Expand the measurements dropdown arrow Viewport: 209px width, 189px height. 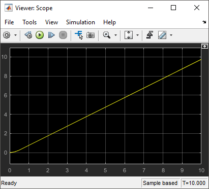coord(171,35)
